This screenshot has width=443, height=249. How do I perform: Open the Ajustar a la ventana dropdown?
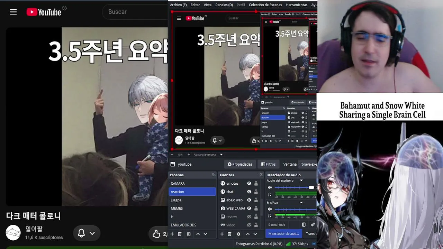point(208,155)
